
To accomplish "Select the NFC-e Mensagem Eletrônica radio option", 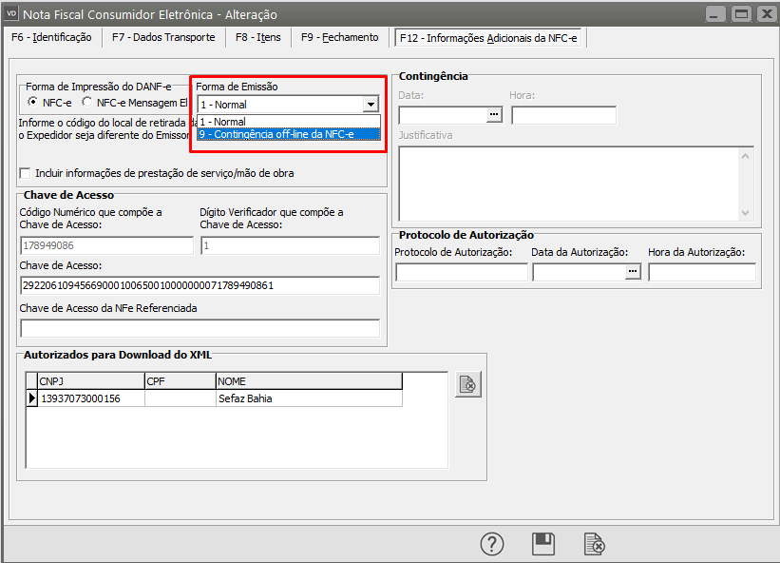I will [x=87, y=103].
